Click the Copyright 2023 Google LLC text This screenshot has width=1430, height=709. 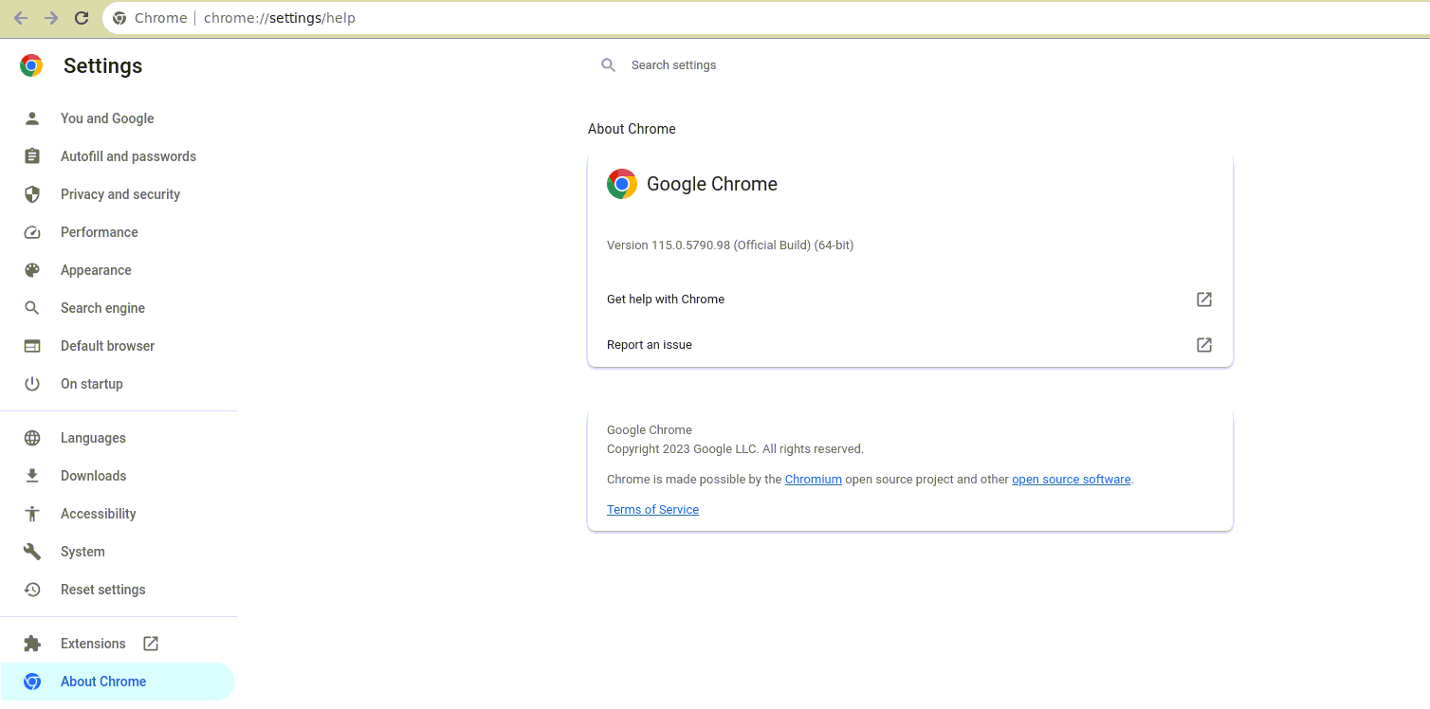735,449
